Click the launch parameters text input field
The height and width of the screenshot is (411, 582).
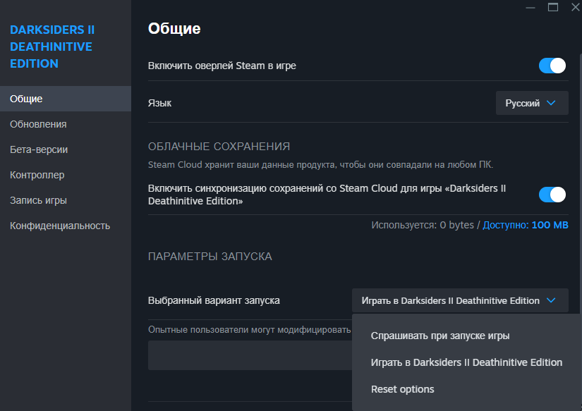(x=250, y=355)
